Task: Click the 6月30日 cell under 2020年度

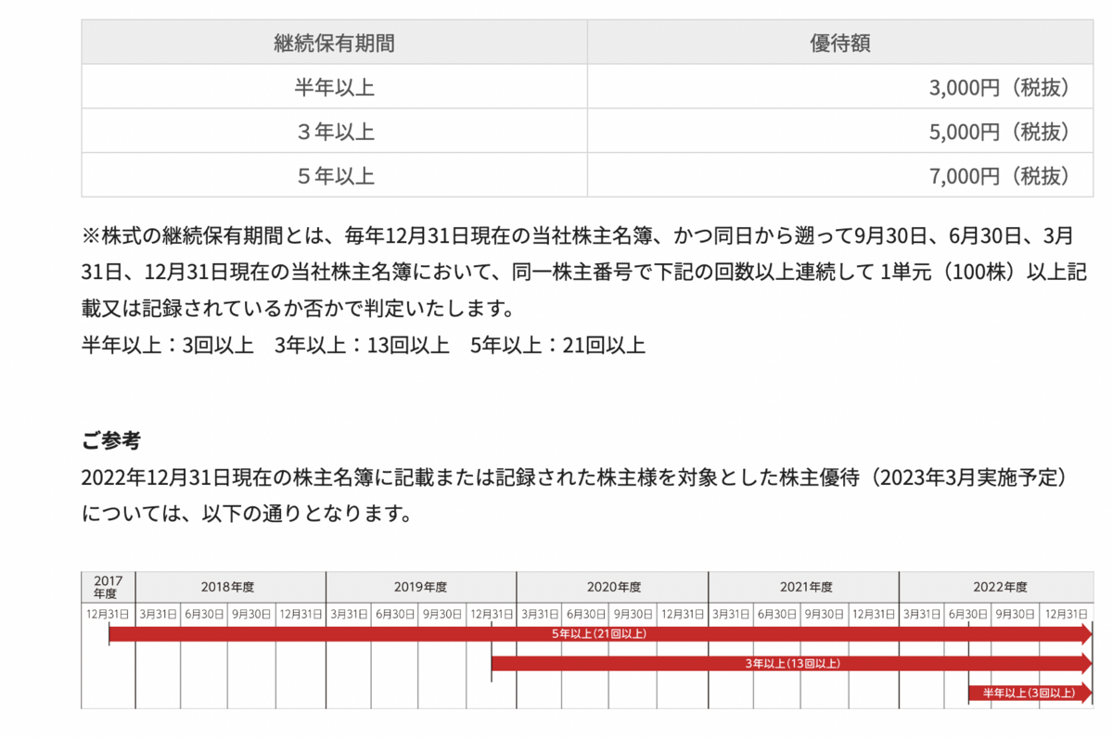Action: point(585,613)
